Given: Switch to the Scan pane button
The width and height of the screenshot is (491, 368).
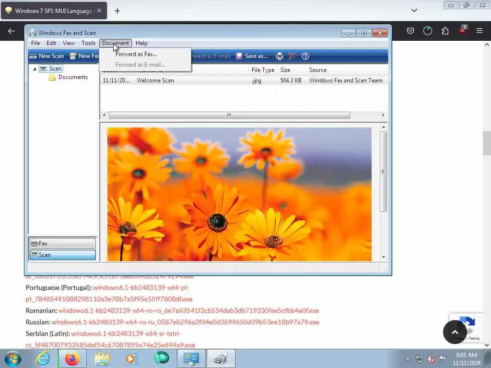Looking at the screenshot, I should click(63, 255).
